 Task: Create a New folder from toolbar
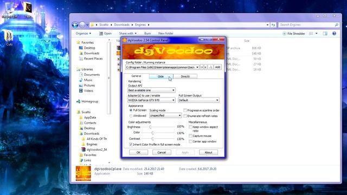point(166,34)
